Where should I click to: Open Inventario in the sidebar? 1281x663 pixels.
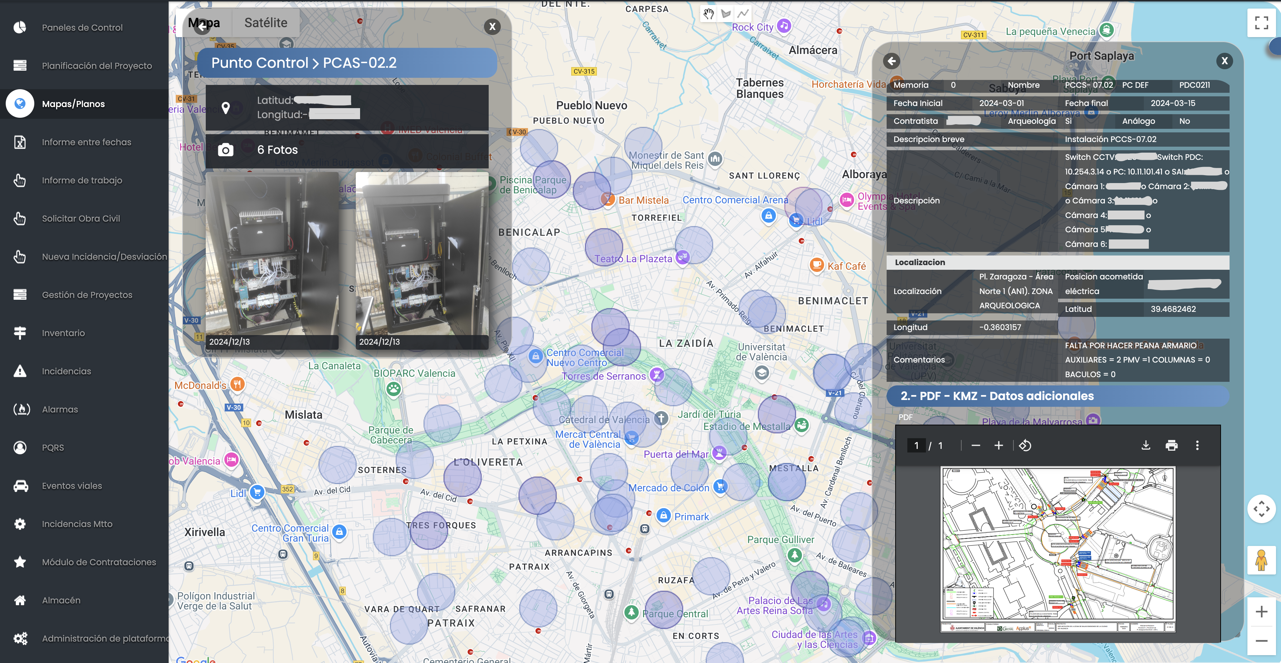pyautogui.click(x=63, y=333)
